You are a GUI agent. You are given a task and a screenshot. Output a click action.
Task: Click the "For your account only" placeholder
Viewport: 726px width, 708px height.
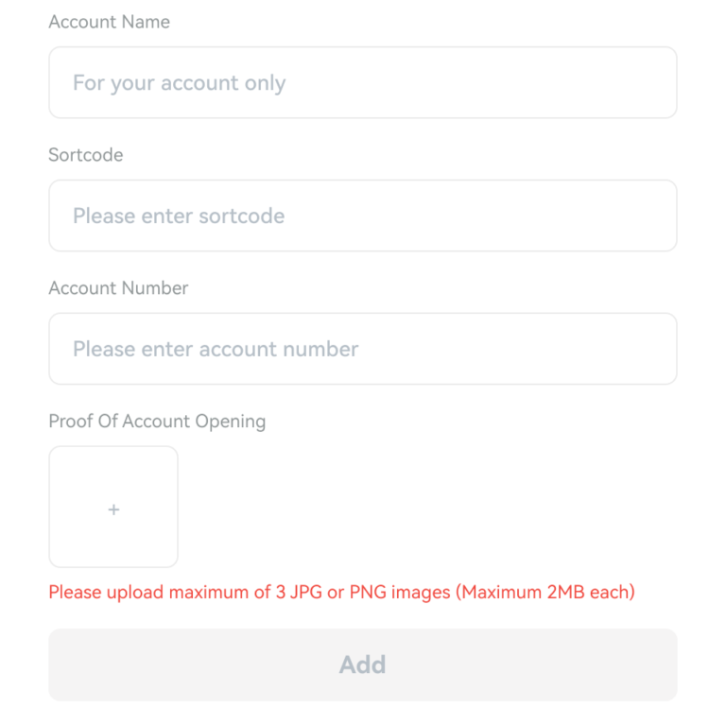(179, 83)
